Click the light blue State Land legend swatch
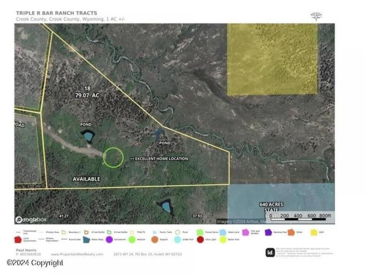Image resolution: width=366 pixels, height=275 pixels. point(223,233)
